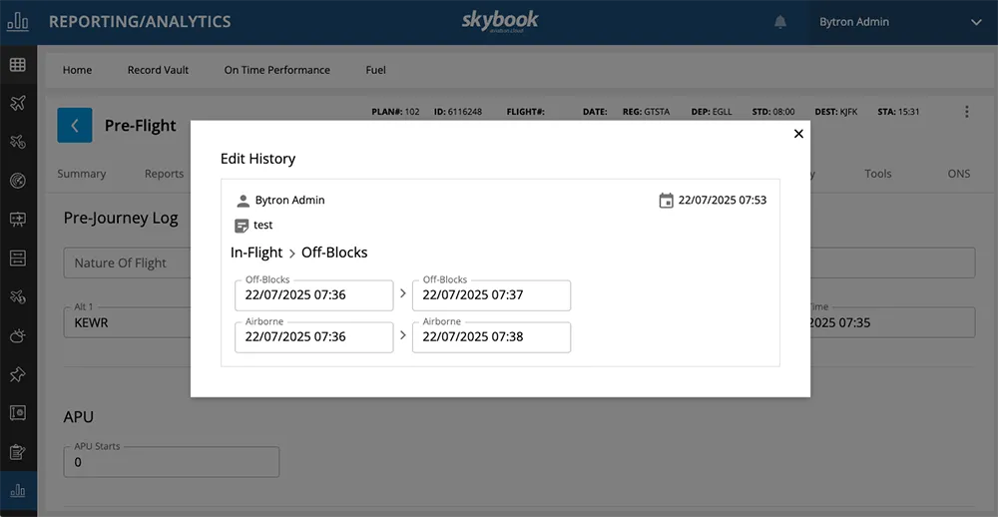Switch to the ONS tab

[x=958, y=174]
